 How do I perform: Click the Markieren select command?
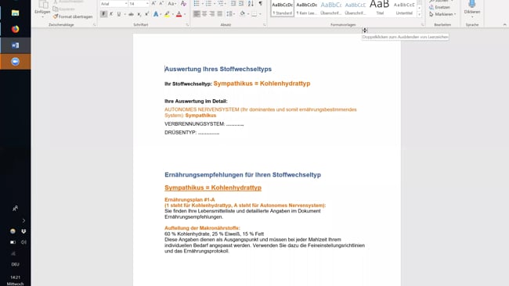click(442, 14)
